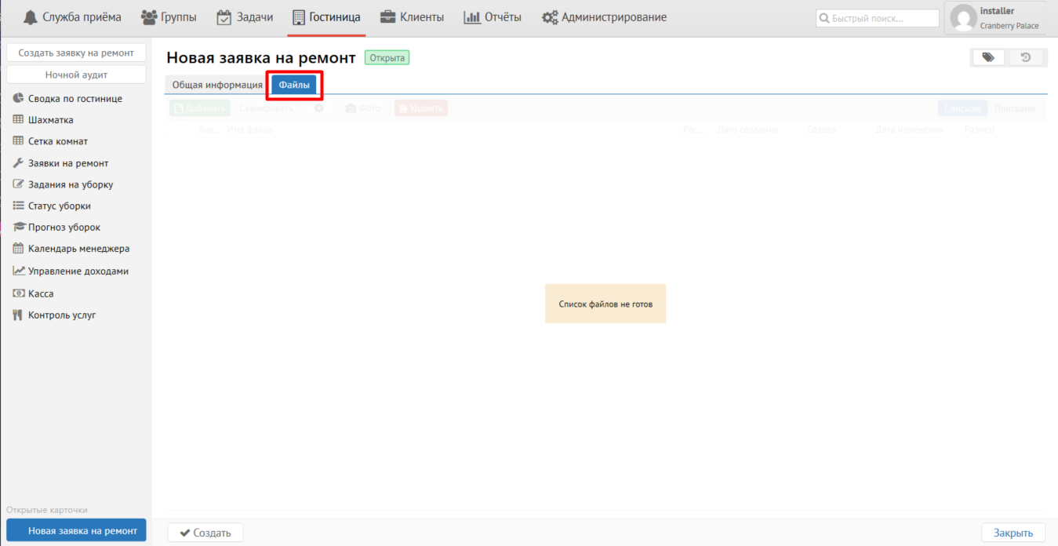Open the Контроль услуг item
Screen dimensions: 1058x546
coord(54,315)
